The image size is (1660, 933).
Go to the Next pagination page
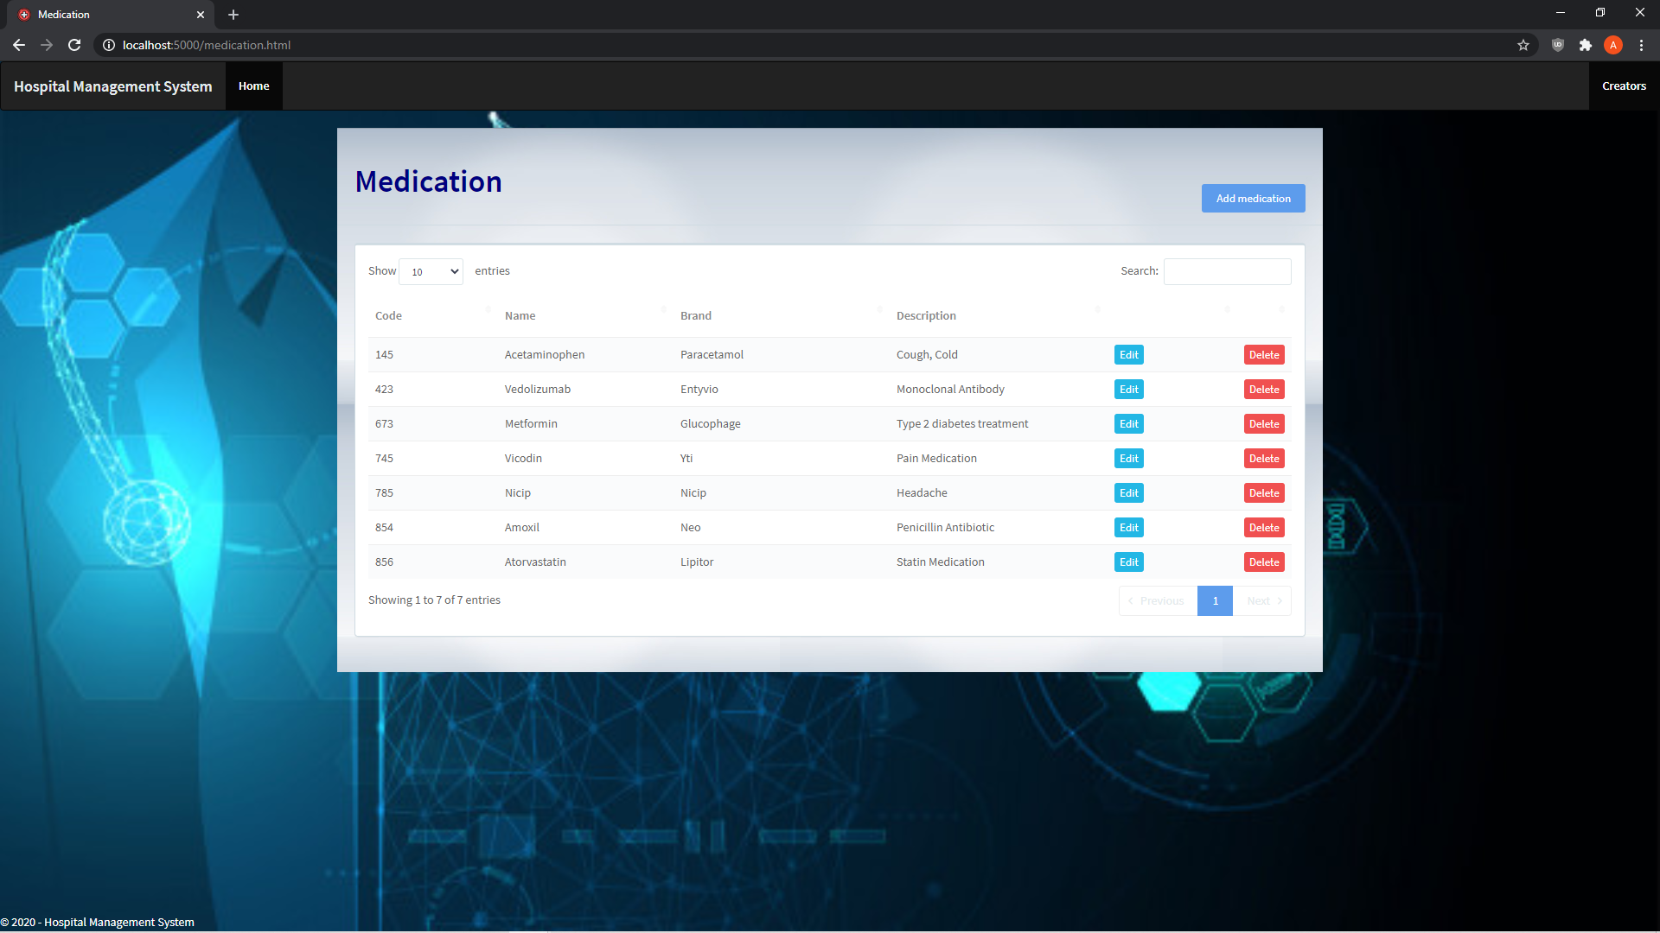1261,600
